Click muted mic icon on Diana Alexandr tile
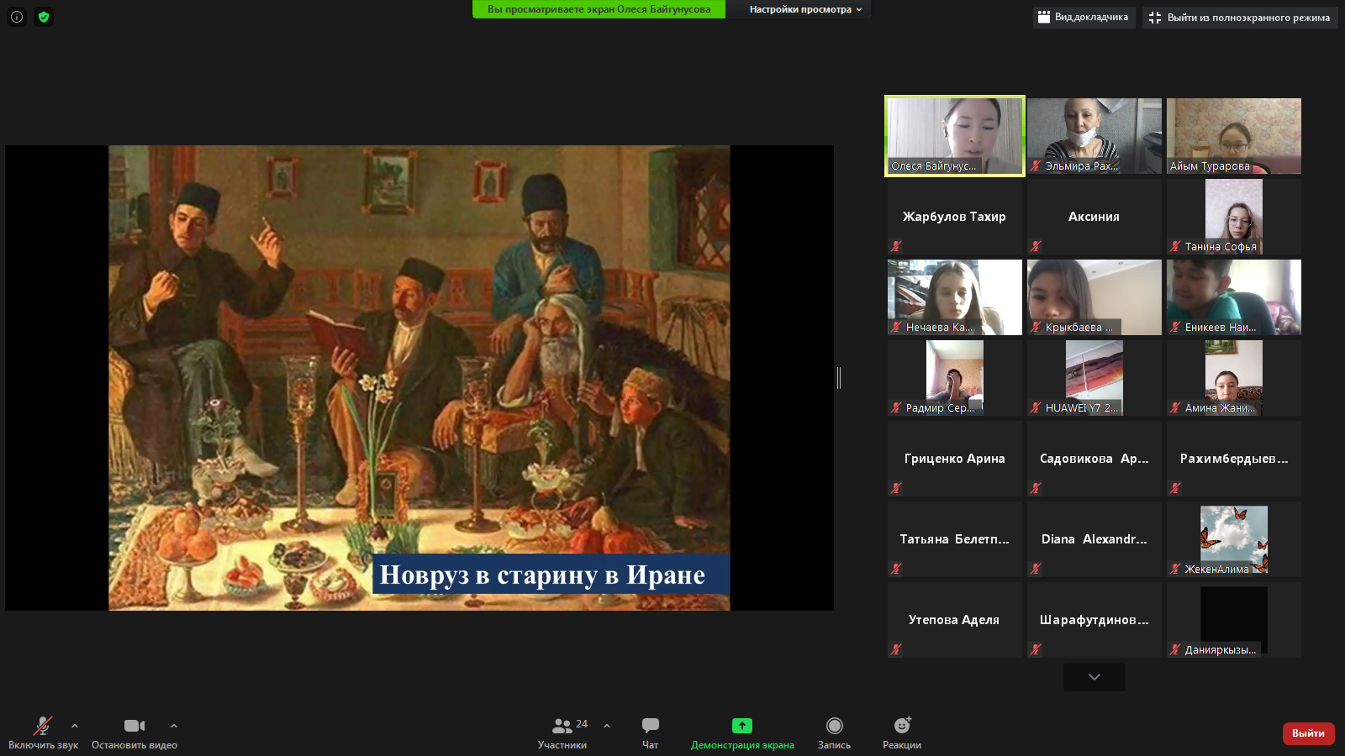The height and width of the screenshot is (756, 1345). (x=1036, y=569)
